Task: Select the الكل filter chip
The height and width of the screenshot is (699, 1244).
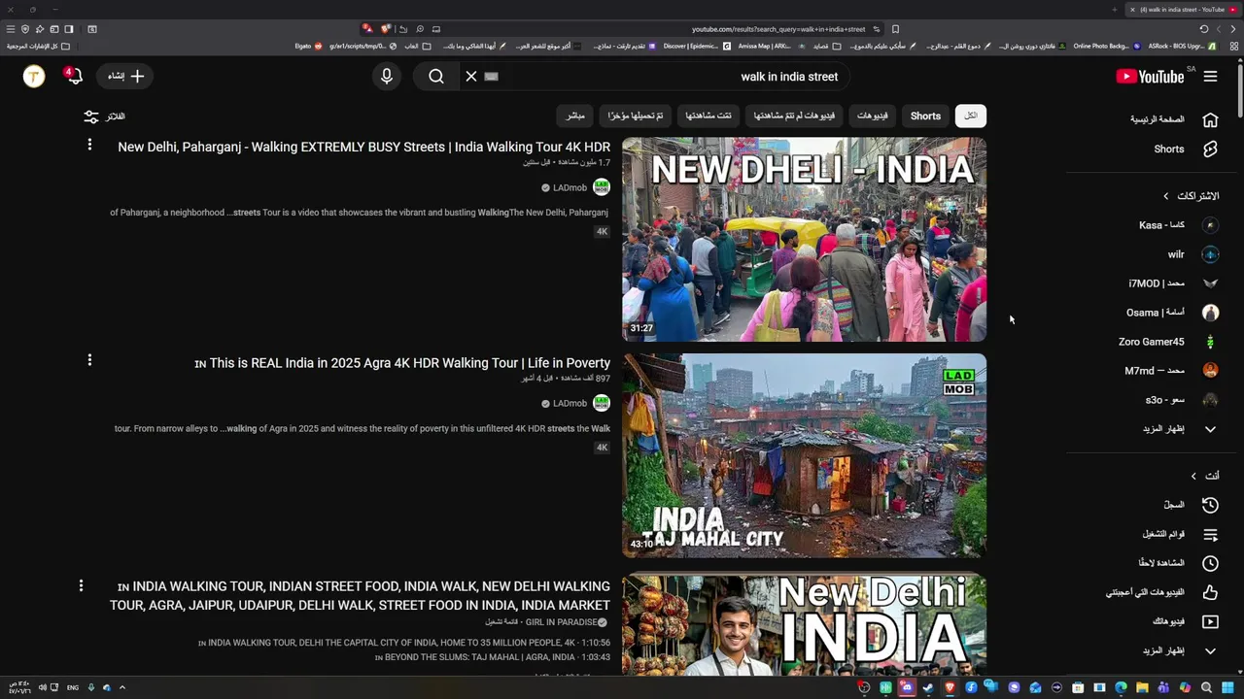Action: coord(971,116)
